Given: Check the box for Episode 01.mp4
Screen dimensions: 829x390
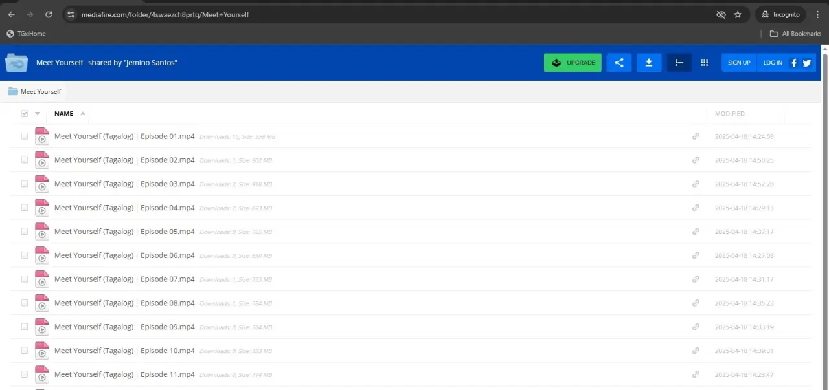Looking at the screenshot, I should tap(25, 136).
